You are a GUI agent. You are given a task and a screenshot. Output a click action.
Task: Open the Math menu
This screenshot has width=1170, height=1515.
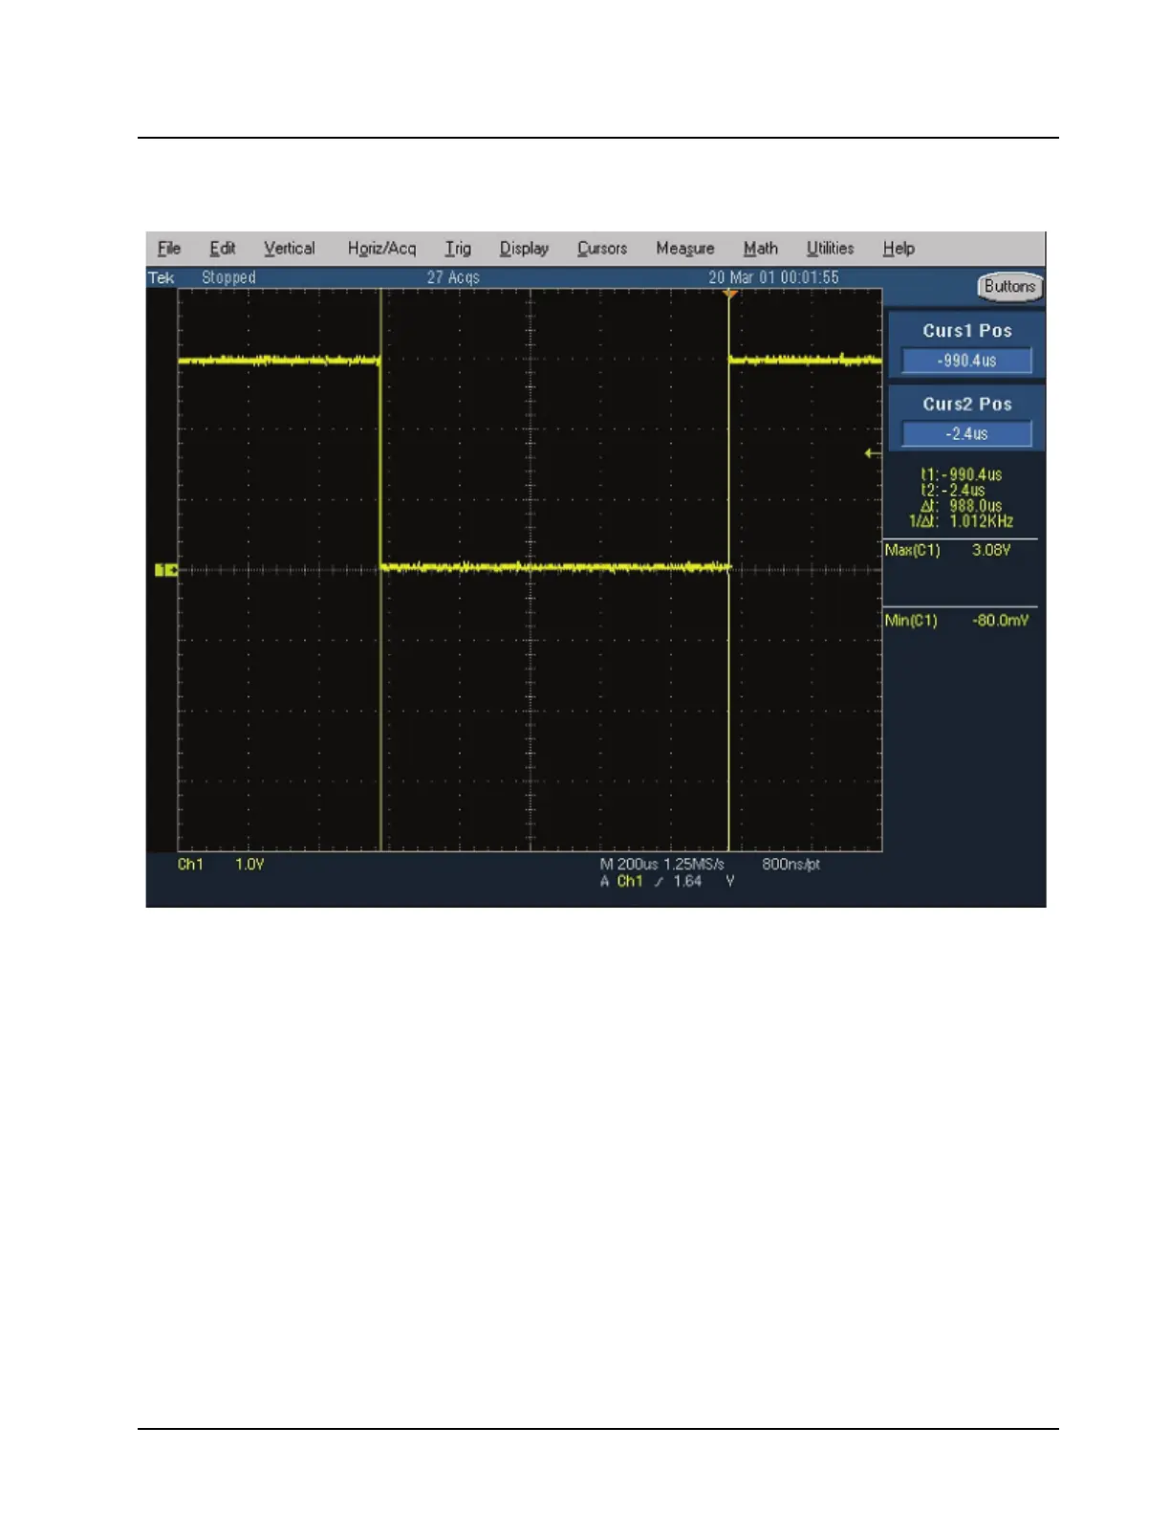click(760, 249)
